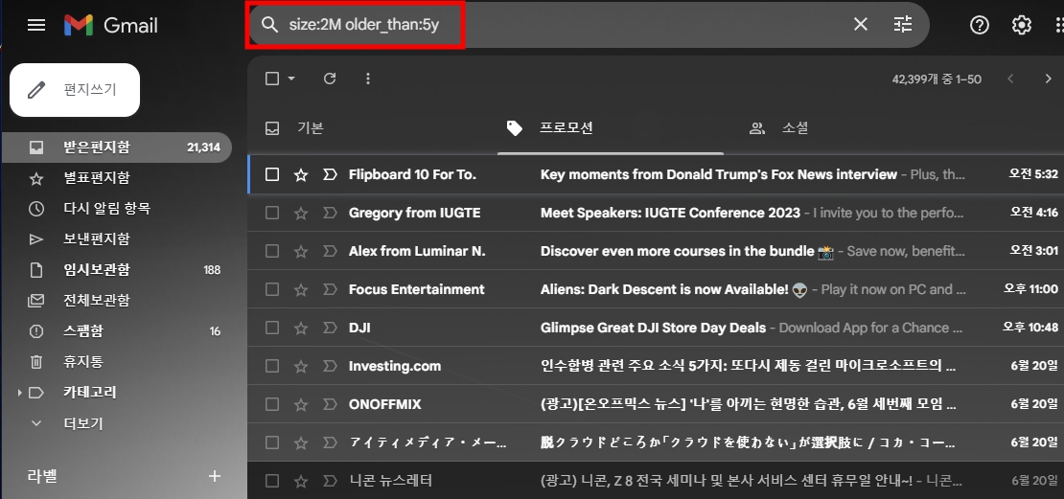Viewport: 1064px width, 499px height.
Task: Click the search magnifier icon
Action: (x=269, y=25)
